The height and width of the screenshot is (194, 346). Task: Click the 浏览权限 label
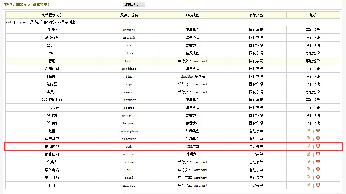tap(52, 37)
